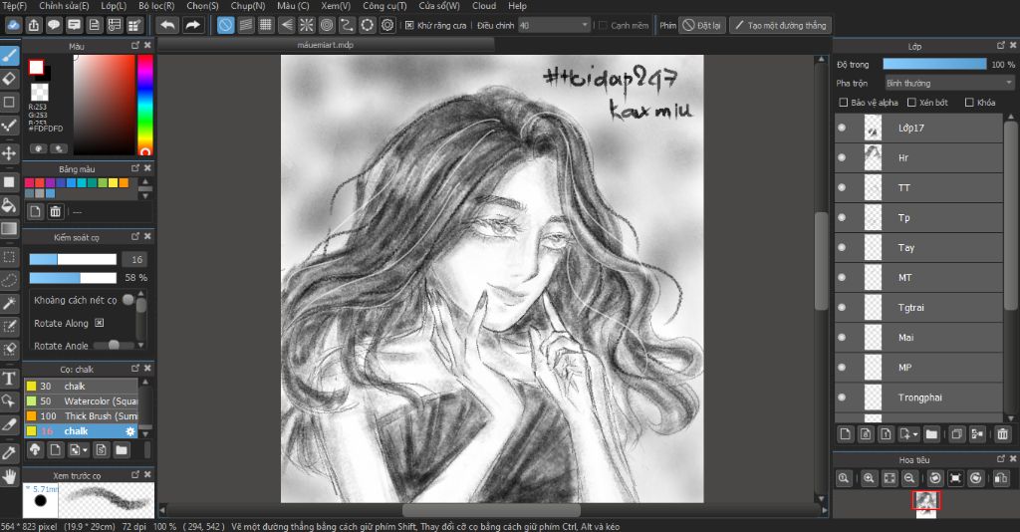The width and height of the screenshot is (1020, 532).
Task: Open the Cloud menu
Action: tap(484, 6)
